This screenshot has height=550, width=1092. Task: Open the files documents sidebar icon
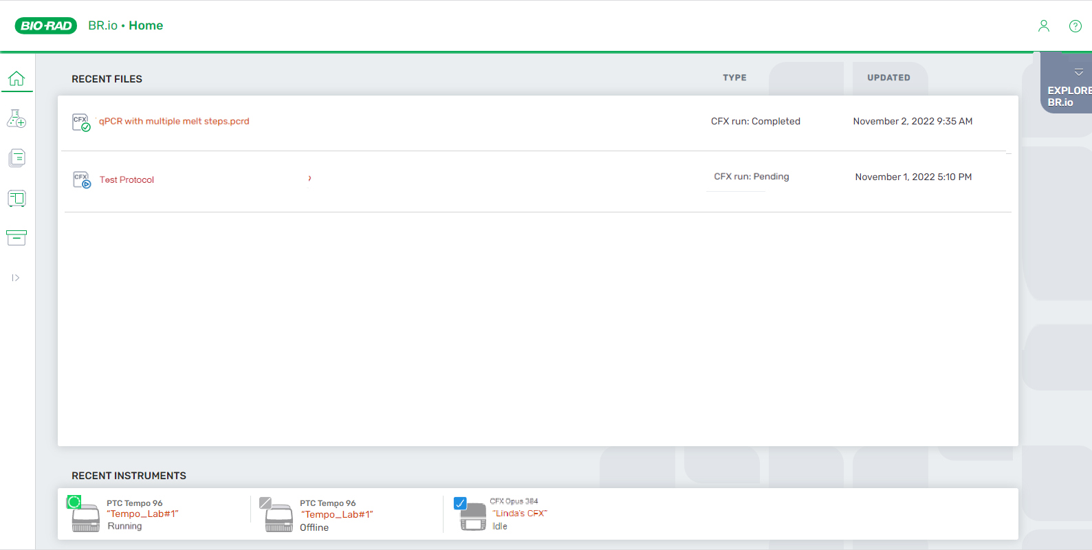tap(17, 158)
